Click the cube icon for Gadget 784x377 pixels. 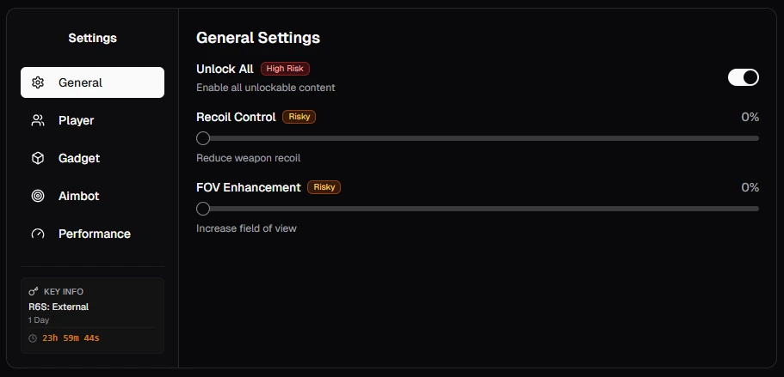click(38, 158)
